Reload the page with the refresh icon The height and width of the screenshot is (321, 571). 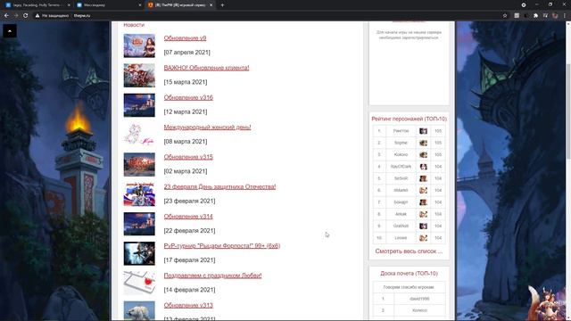[x=26, y=16]
